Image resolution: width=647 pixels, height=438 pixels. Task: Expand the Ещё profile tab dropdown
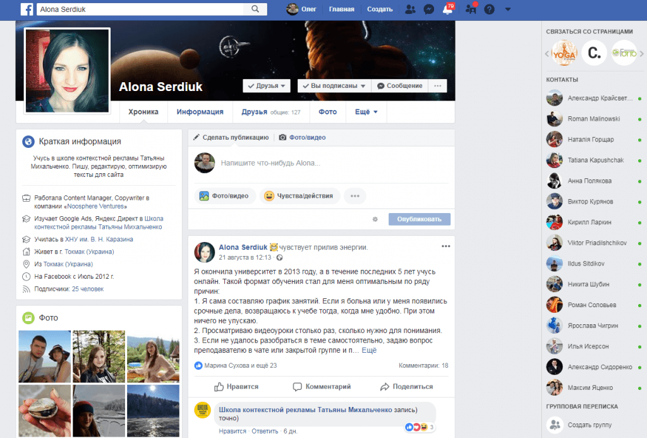(x=366, y=112)
